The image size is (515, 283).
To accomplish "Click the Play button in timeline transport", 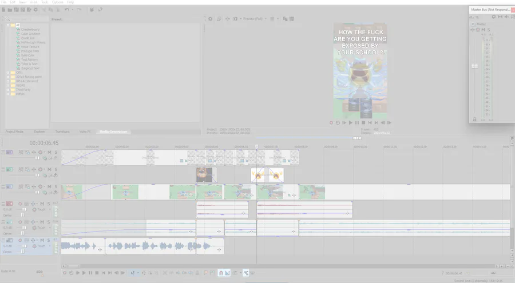I will [84, 273].
